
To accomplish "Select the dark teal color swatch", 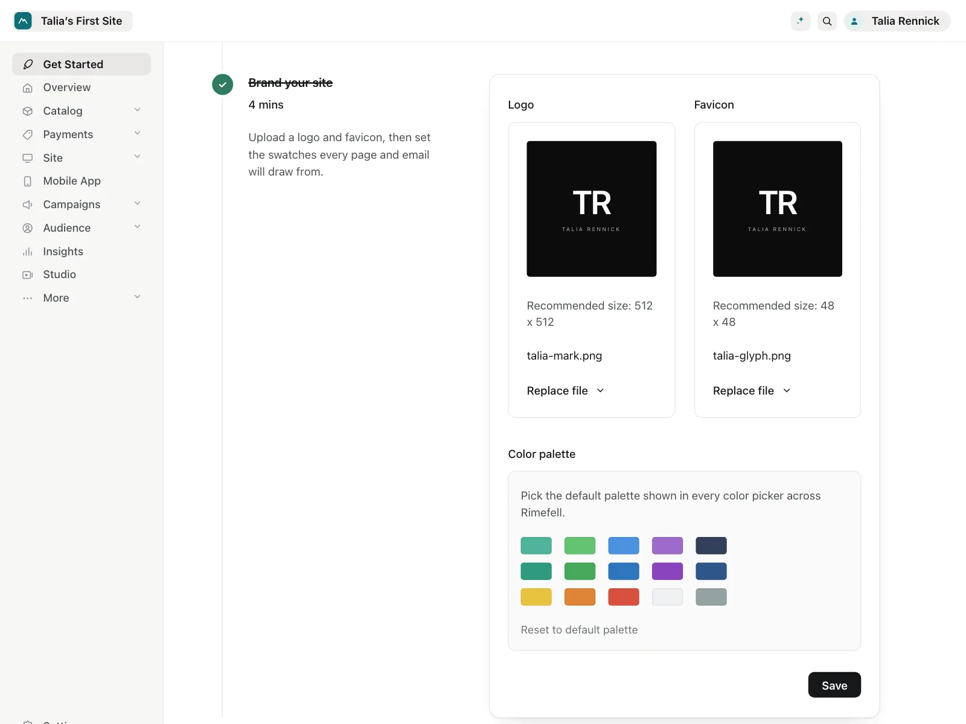I will tap(536, 571).
